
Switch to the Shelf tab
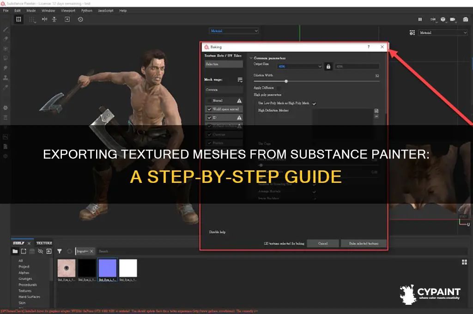point(18,243)
